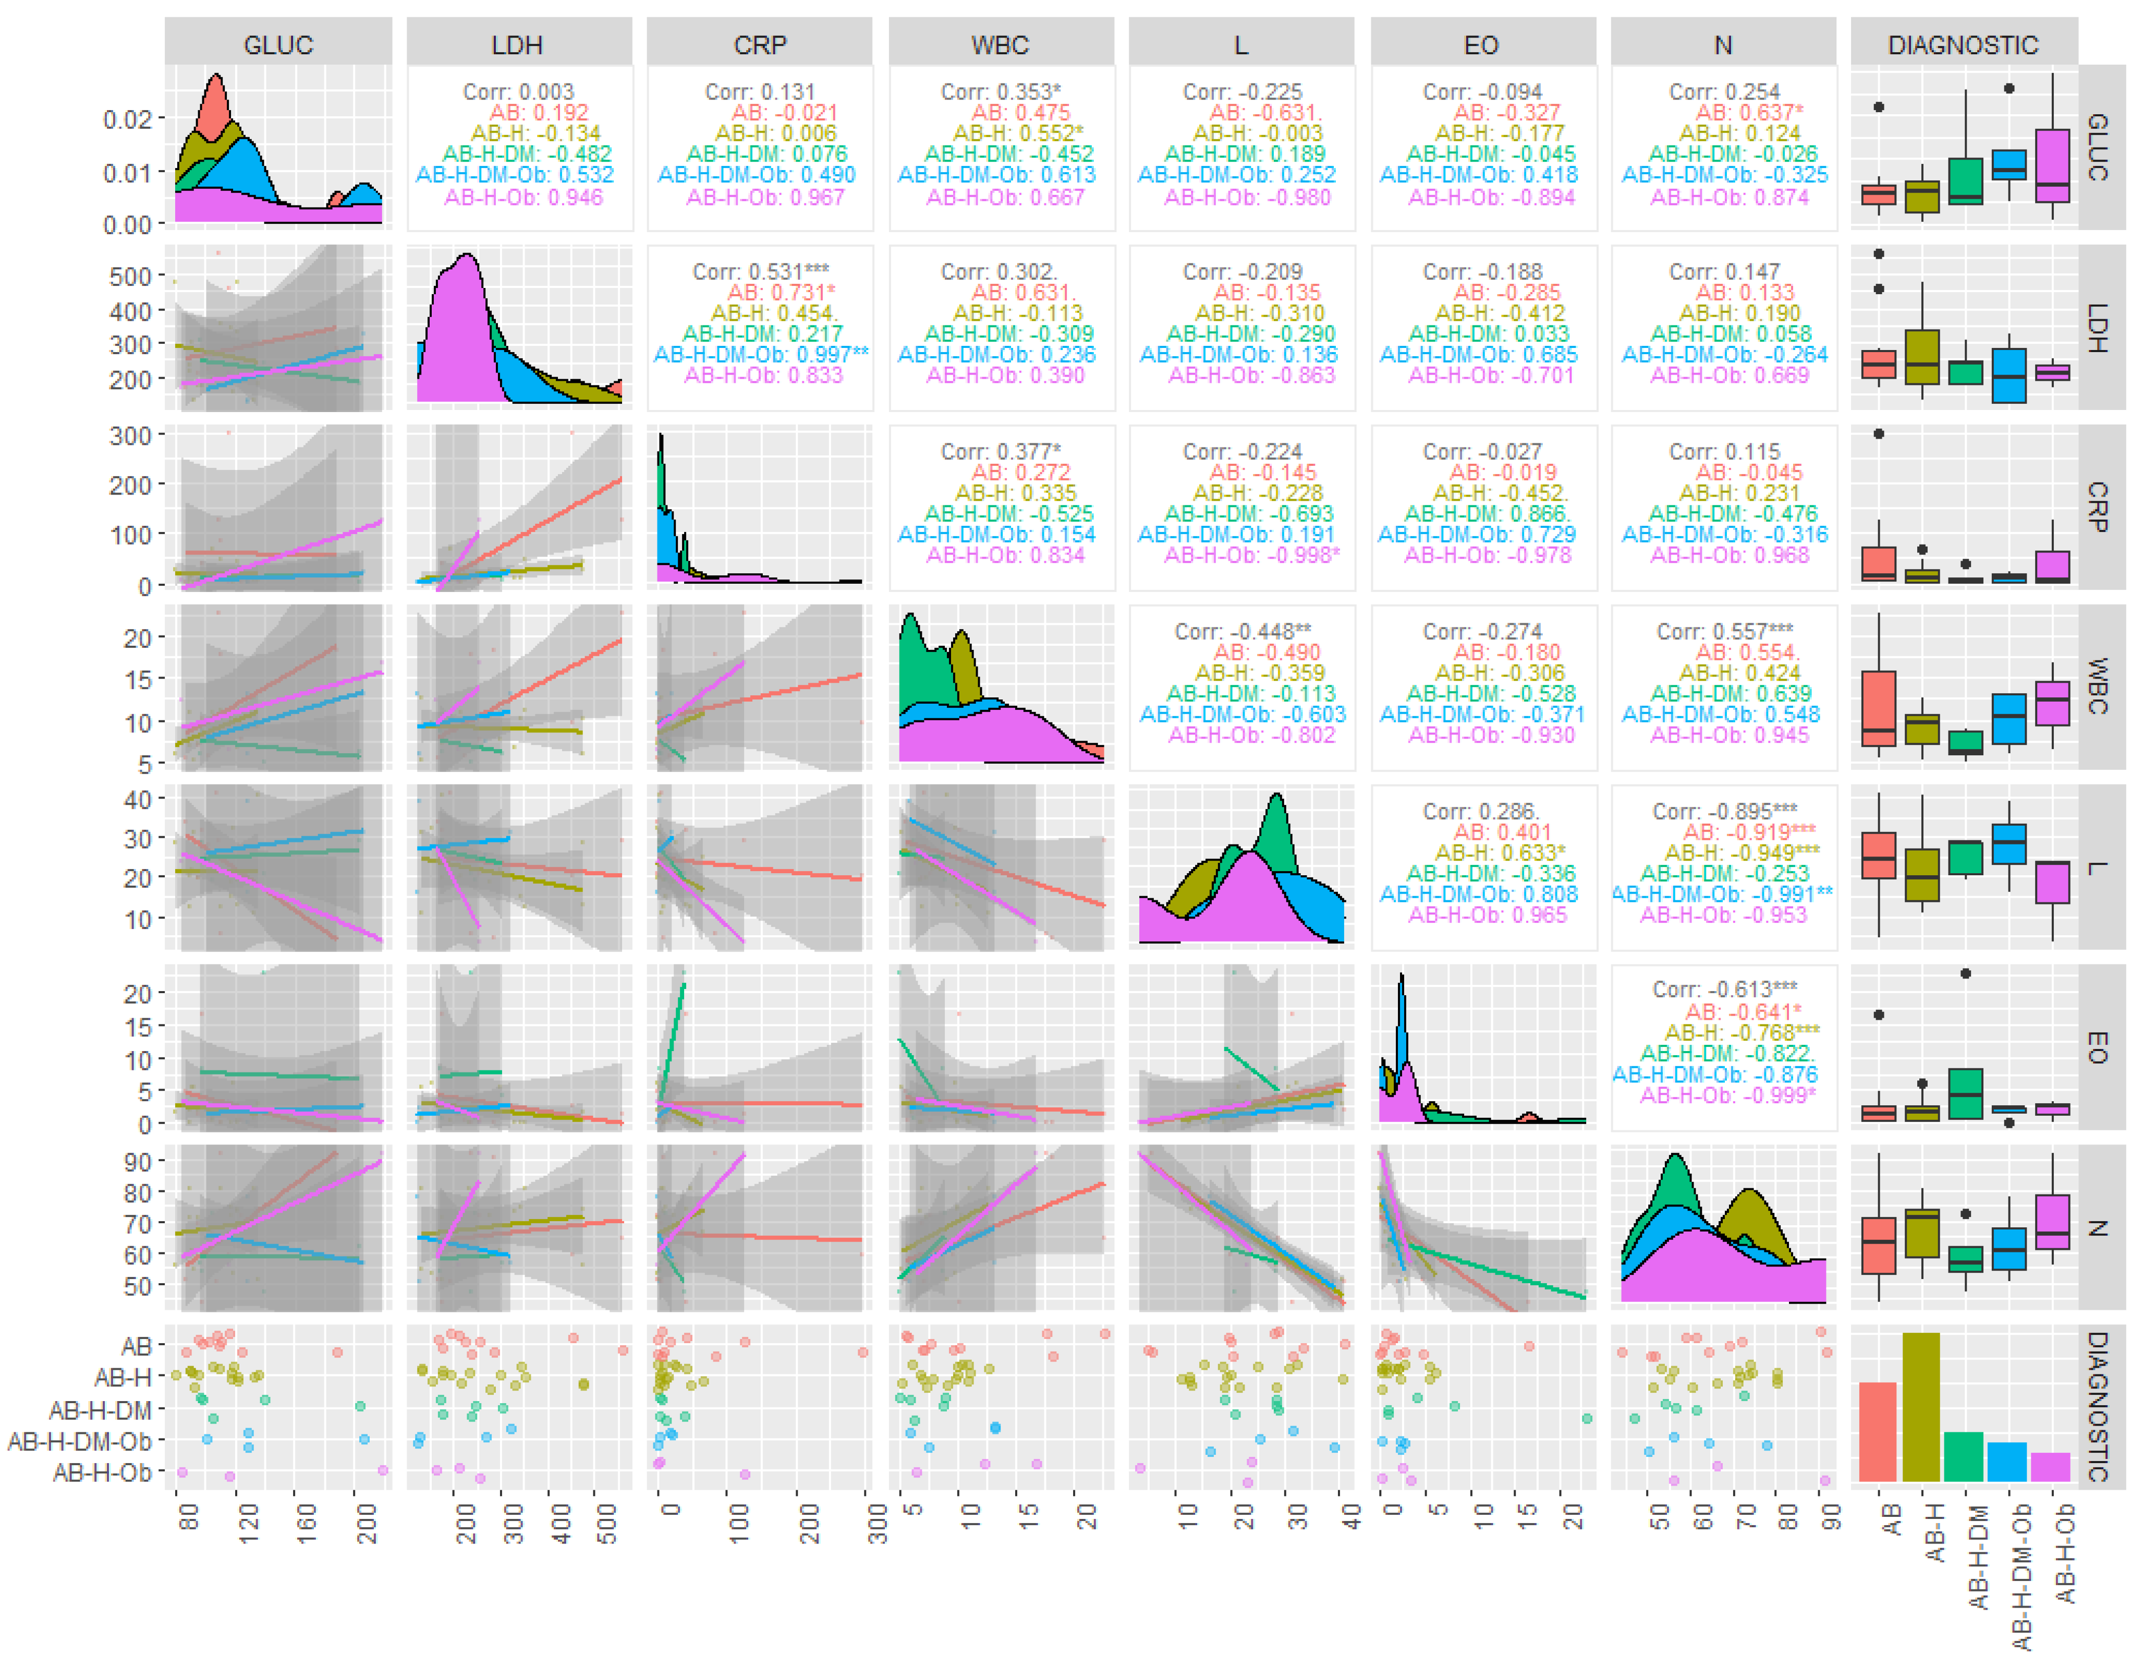Click the magenta AB-H-Ob bar in bar chart

pyautogui.click(x=2050, y=1466)
